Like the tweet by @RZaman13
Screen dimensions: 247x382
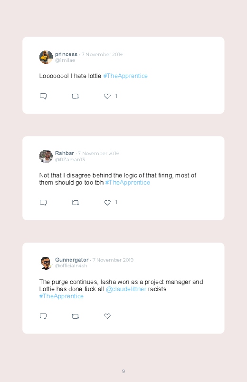click(107, 203)
